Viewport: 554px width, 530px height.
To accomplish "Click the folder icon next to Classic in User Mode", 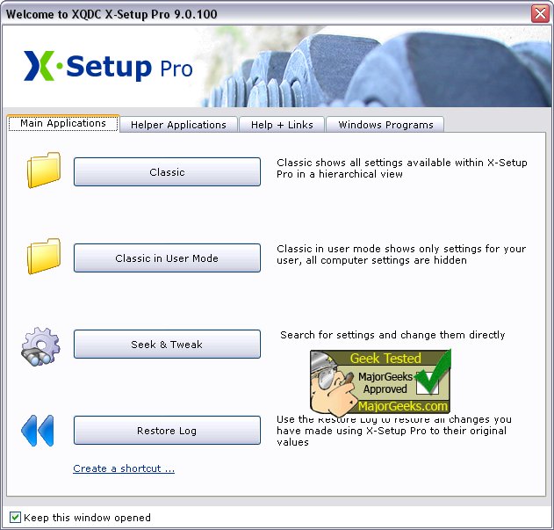I will [44, 256].
